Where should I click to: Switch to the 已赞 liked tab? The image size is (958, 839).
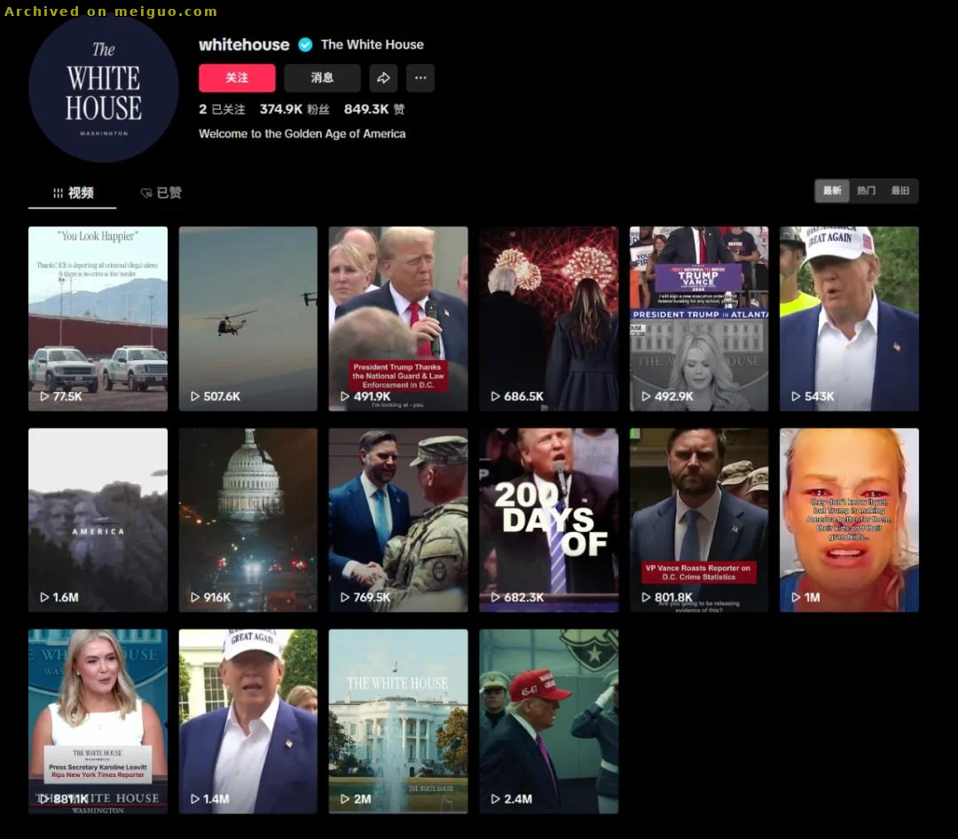[161, 193]
